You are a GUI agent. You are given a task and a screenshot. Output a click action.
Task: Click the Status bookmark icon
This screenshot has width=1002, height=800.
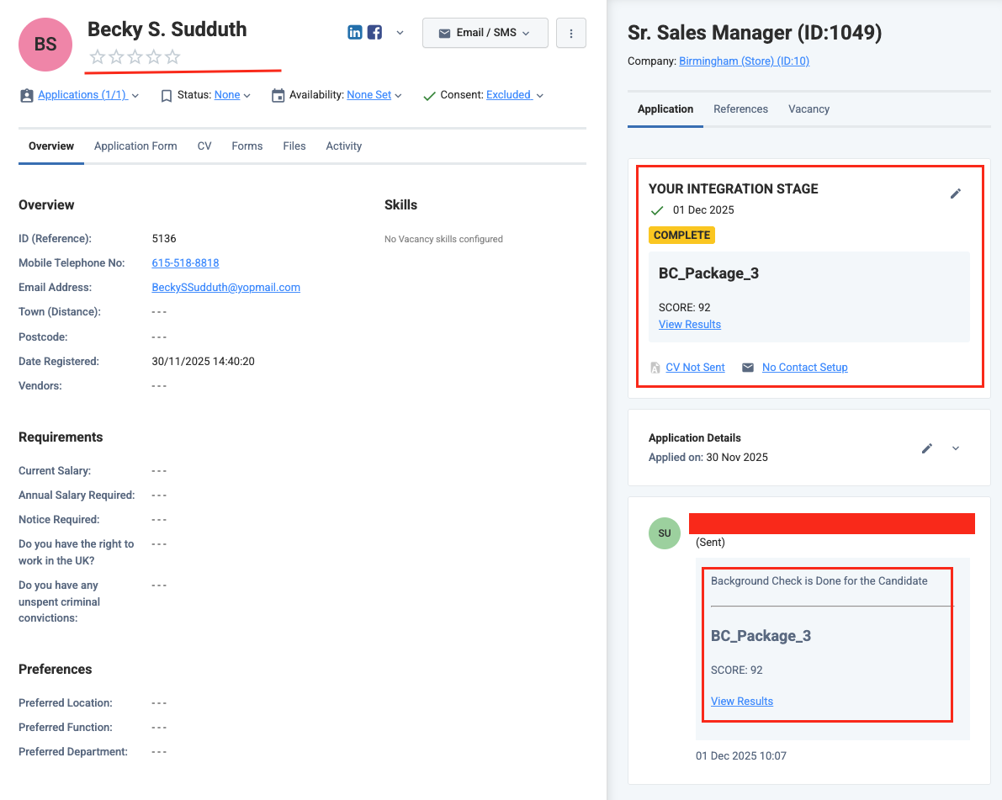166,96
